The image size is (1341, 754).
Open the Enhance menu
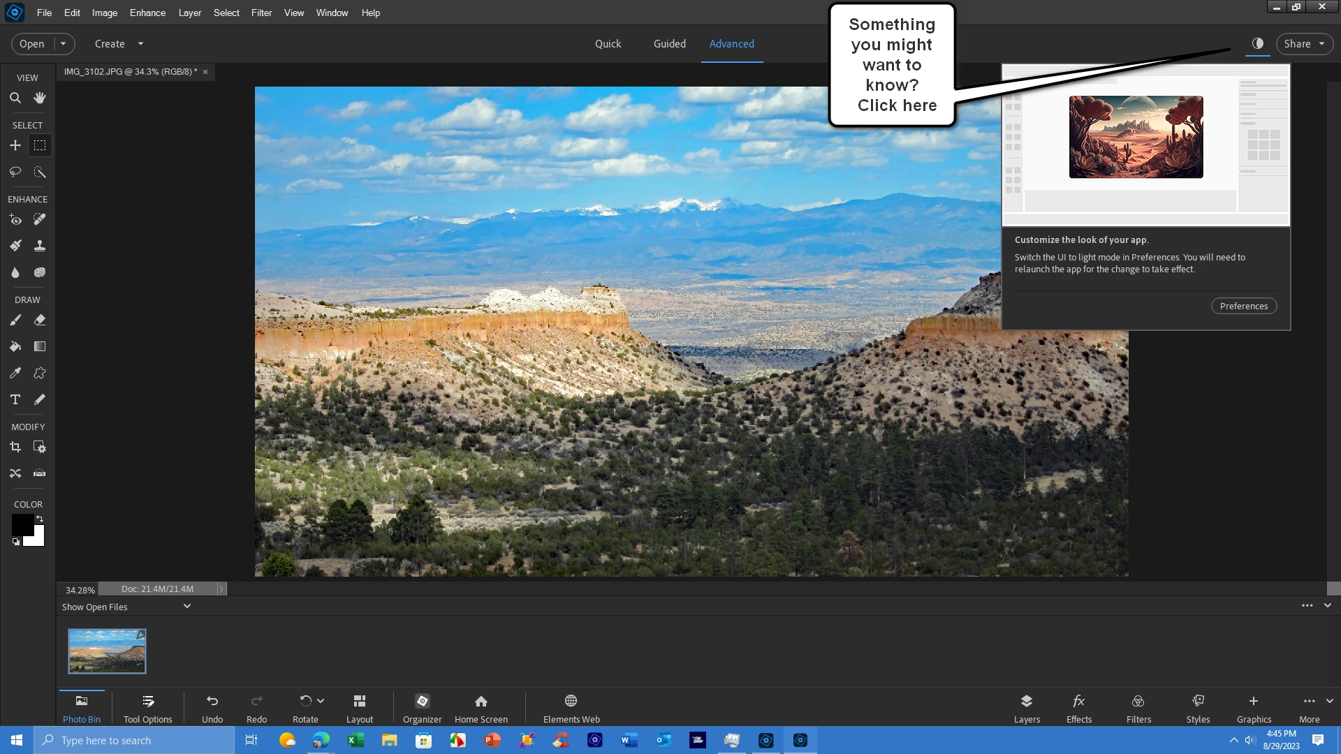coord(147,13)
